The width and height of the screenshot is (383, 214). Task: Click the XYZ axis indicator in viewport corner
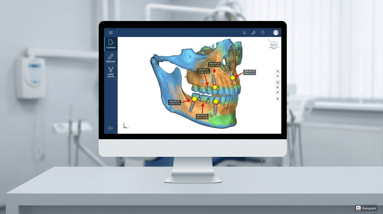[x=125, y=125]
